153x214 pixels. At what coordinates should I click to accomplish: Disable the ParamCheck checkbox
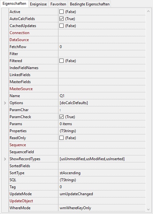point(61,117)
